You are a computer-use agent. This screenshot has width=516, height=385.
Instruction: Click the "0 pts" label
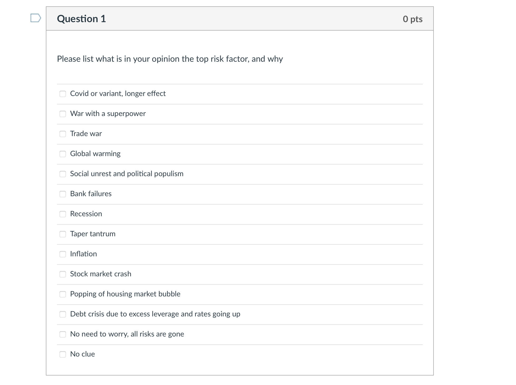point(412,19)
